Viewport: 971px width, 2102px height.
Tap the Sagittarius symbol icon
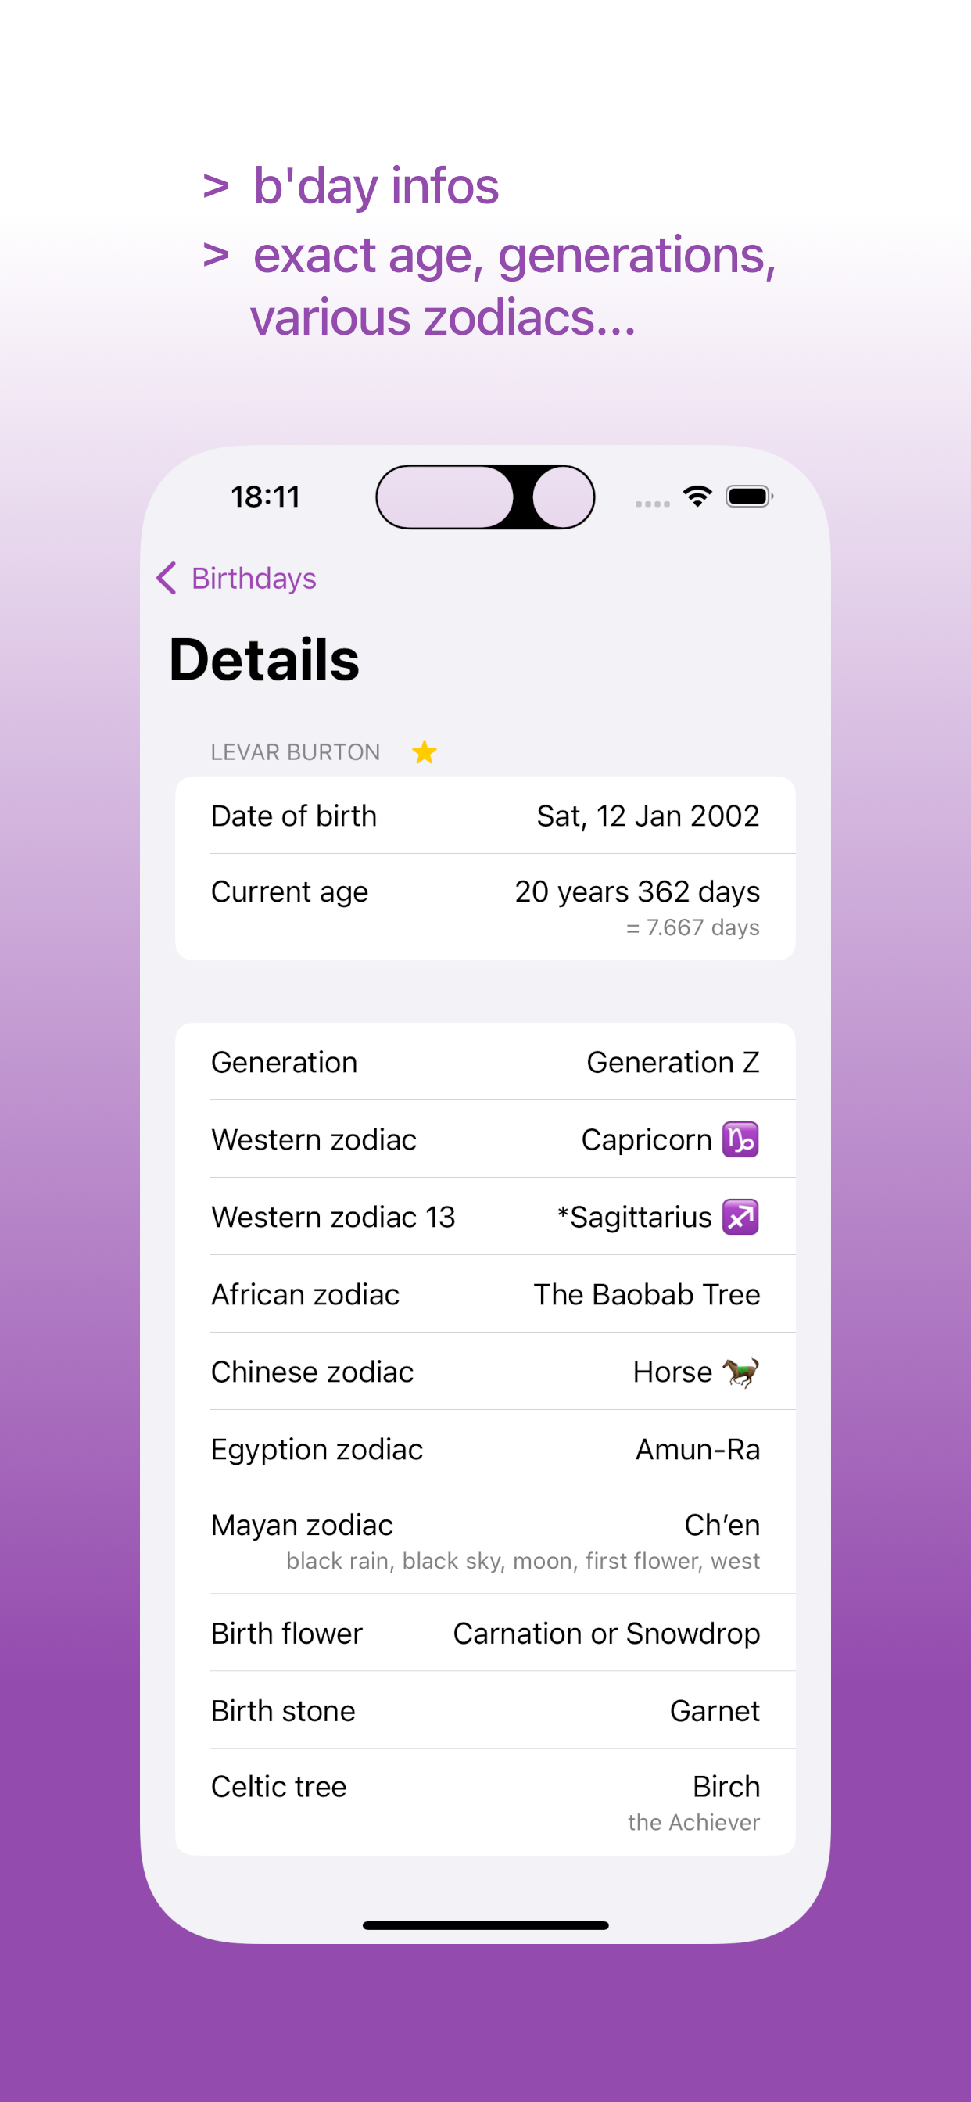point(741,1217)
